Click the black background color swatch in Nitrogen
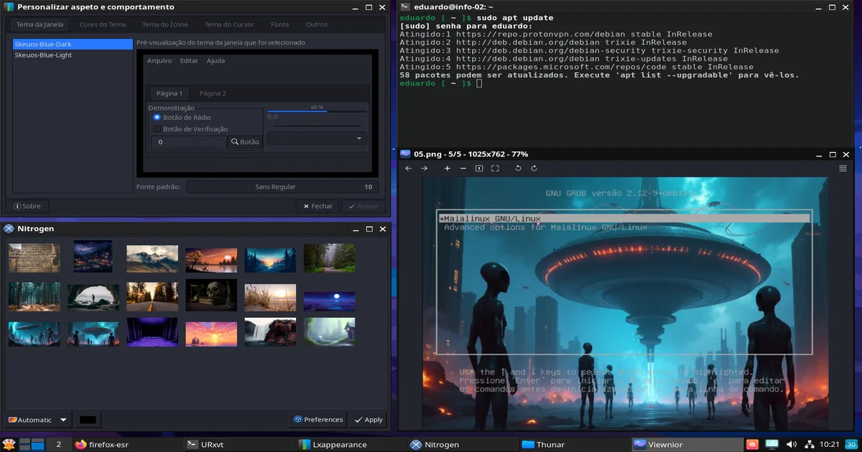862x452 pixels. 88,420
